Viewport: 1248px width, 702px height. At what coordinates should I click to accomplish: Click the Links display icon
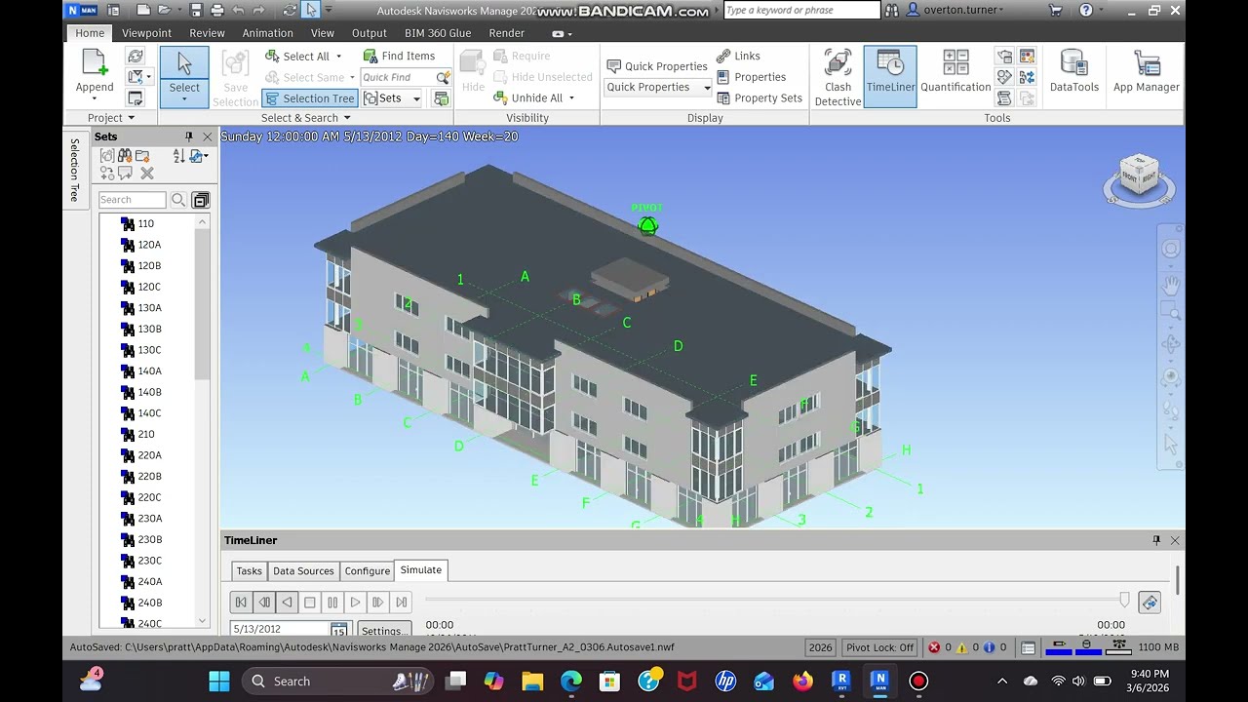coord(723,56)
